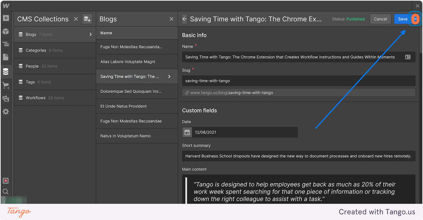Open the Navigator panel

6,44
